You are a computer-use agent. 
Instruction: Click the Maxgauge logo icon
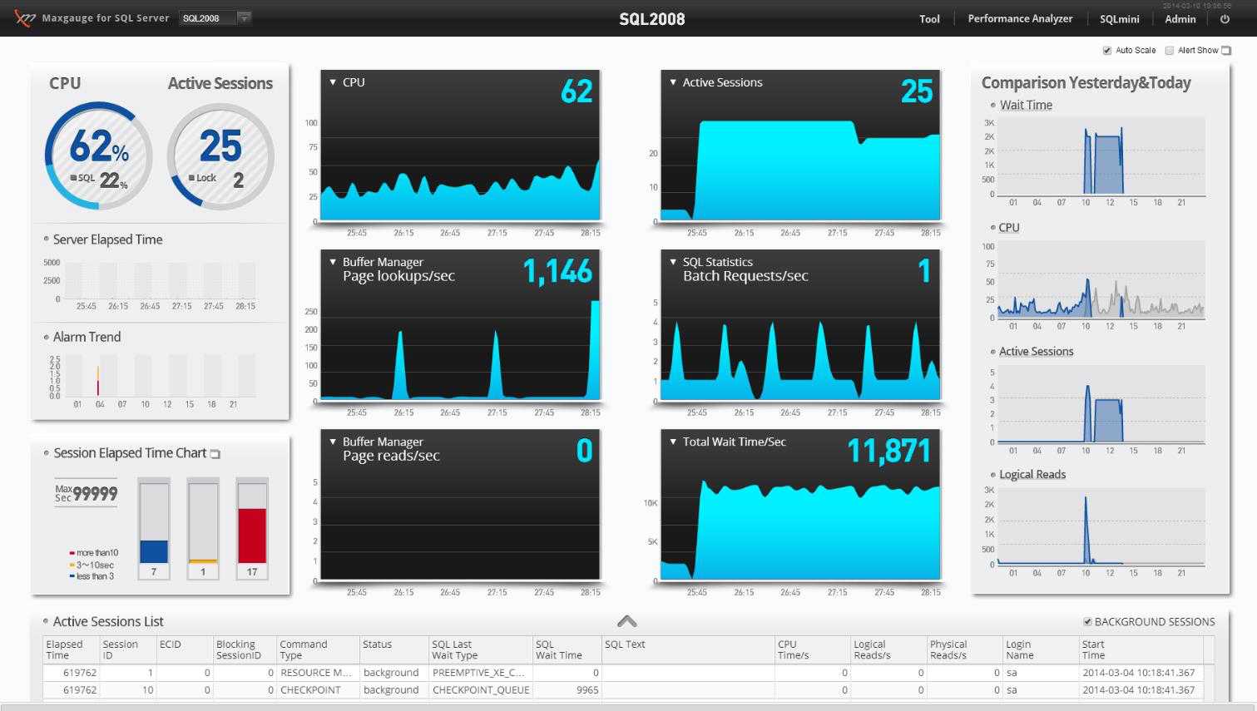[25, 17]
